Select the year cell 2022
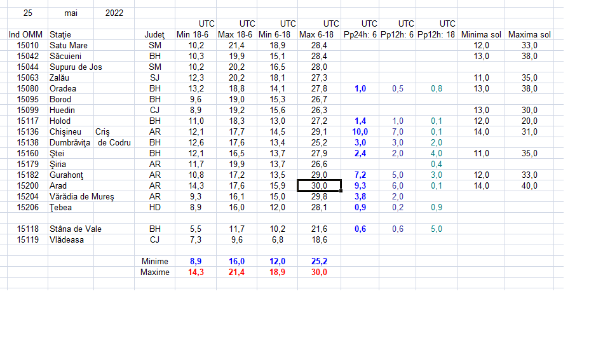This screenshot has width=610, height=343. (x=114, y=13)
